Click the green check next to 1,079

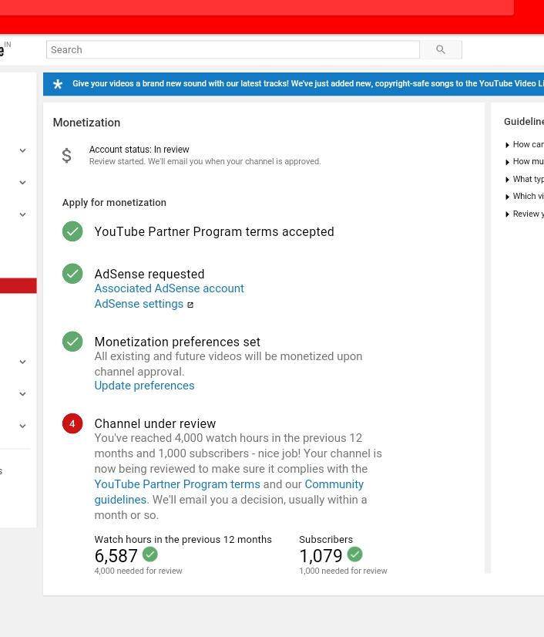click(x=354, y=554)
